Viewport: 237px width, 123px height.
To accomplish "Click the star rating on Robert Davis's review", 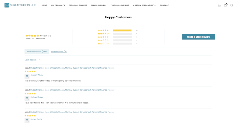I will 30,116.
